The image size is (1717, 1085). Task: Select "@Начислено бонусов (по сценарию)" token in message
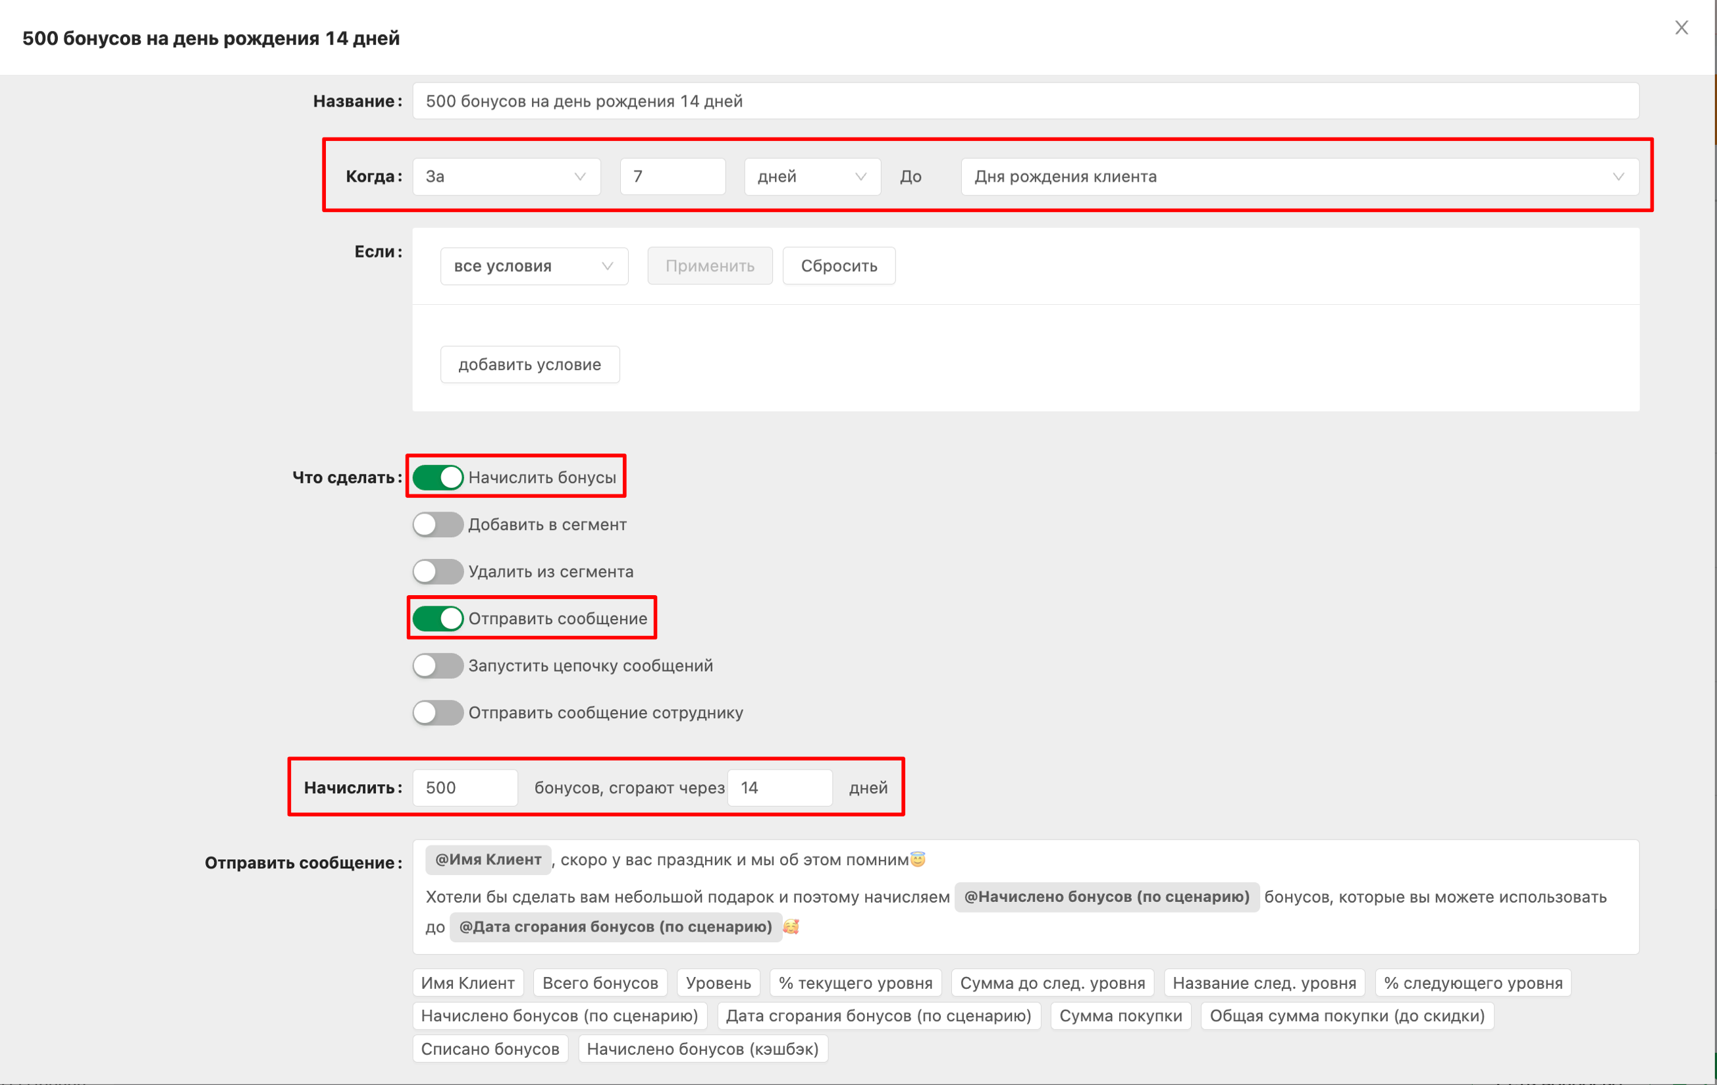[x=1107, y=896]
